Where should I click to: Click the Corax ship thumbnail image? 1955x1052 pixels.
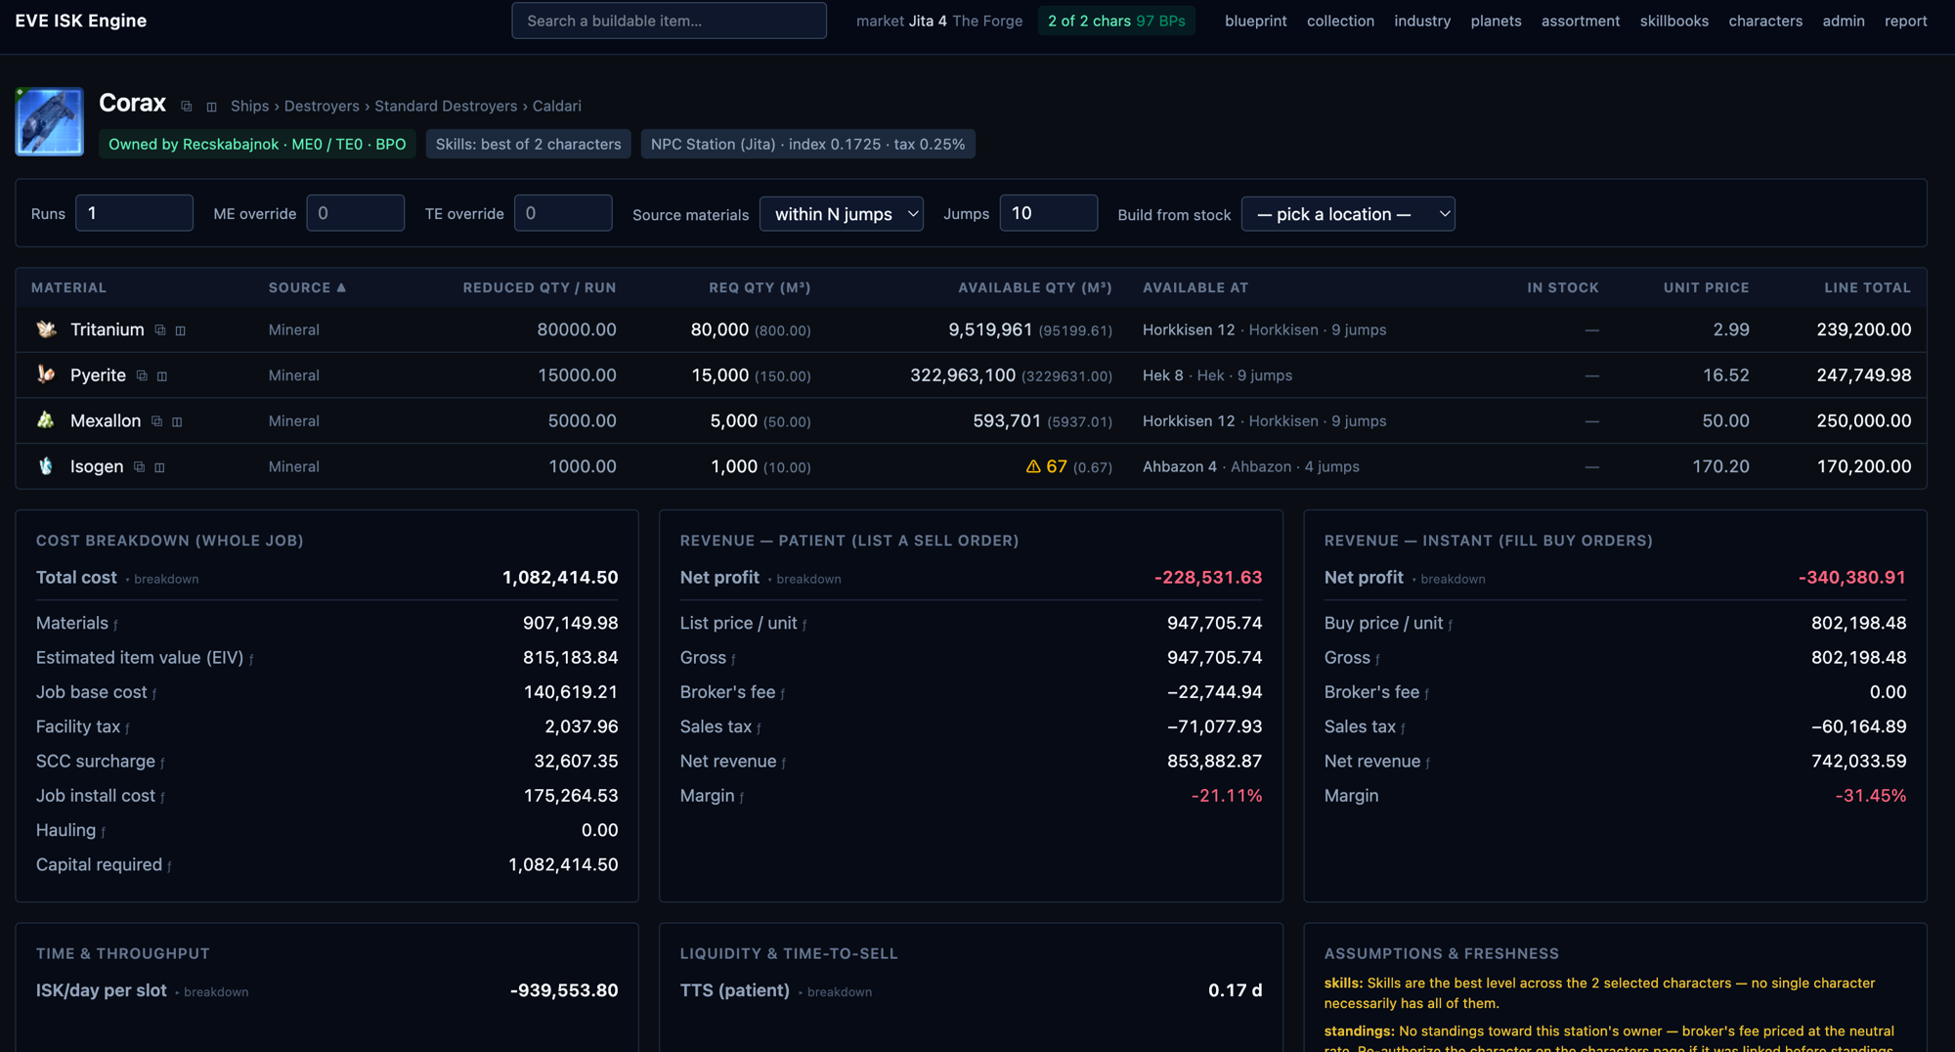click(x=49, y=121)
